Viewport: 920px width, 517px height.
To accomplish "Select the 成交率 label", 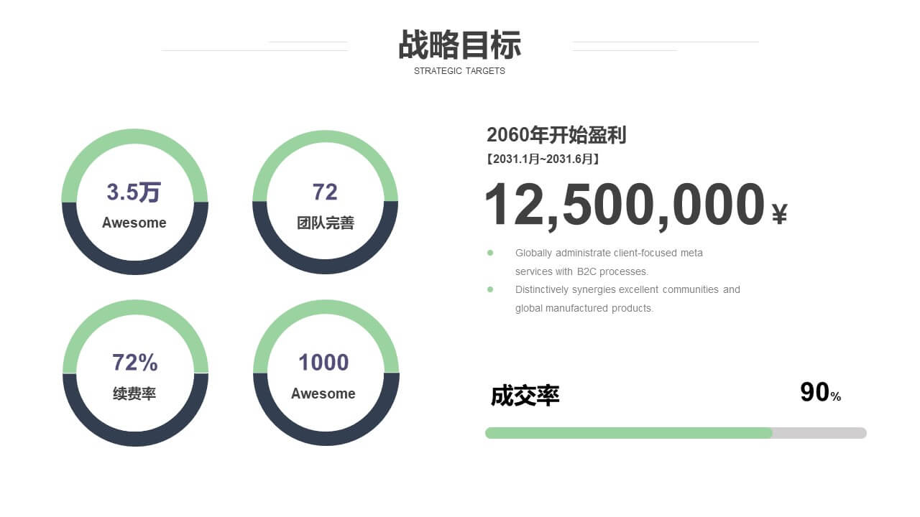I will coord(525,396).
